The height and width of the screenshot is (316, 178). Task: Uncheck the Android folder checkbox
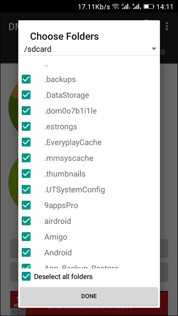pyautogui.click(x=26, y=252)
